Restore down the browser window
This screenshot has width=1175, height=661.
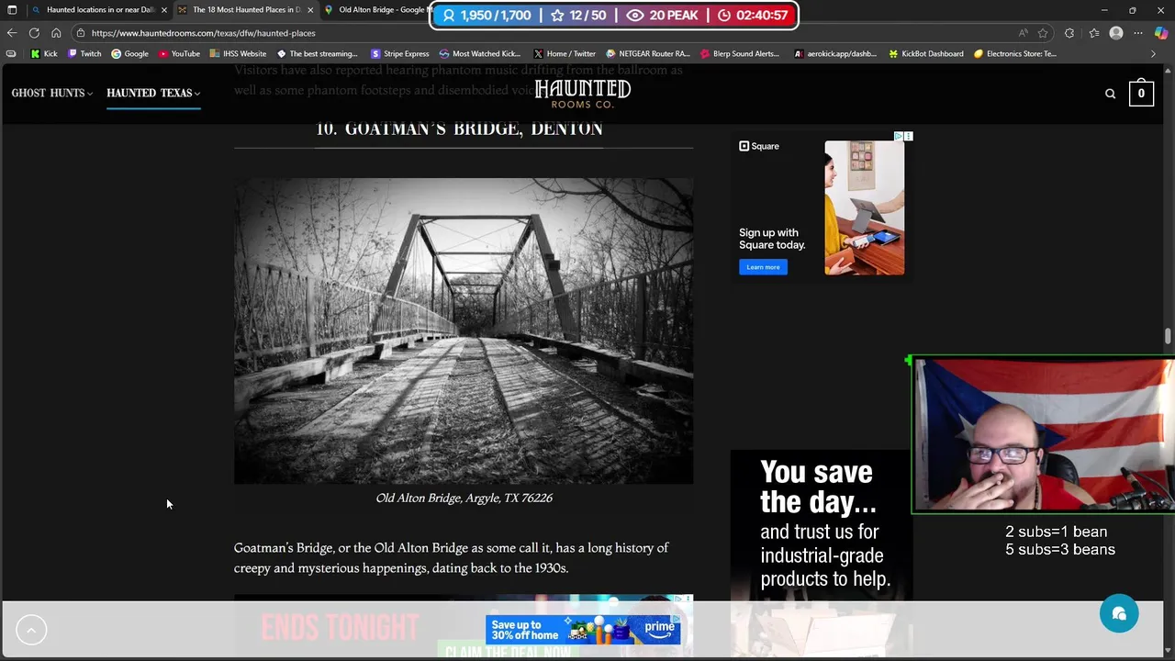(x=1133, y=10)
